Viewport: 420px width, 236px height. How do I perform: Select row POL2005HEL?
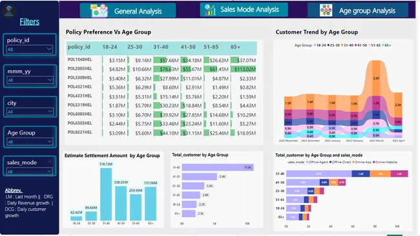[79, 69]
